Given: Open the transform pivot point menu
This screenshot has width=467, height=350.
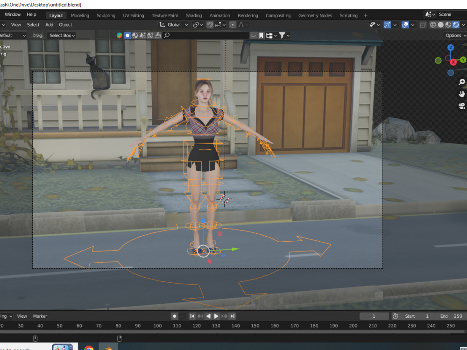Looking at the screenshot, I should [198, 25].
